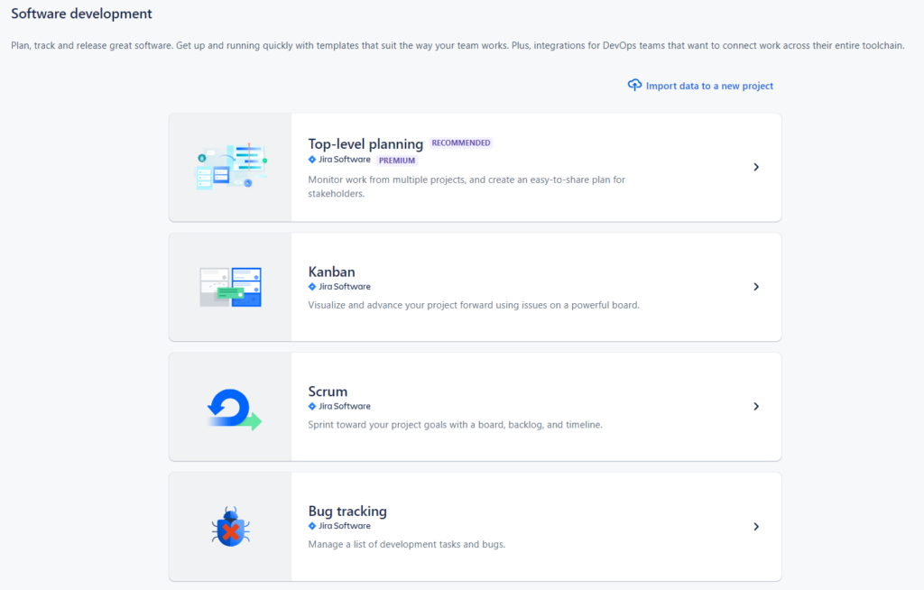Select the Bug tracking template title
The width and height of the screenshot is (924, 590).
pos(347,512)
